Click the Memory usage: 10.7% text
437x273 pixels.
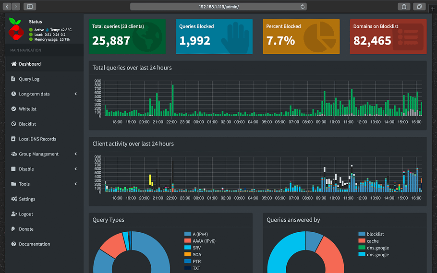[x=52, y=39]
